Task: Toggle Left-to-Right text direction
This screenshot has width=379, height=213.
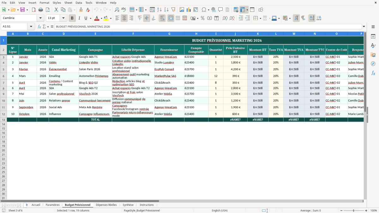Action: tap(296, 18)
